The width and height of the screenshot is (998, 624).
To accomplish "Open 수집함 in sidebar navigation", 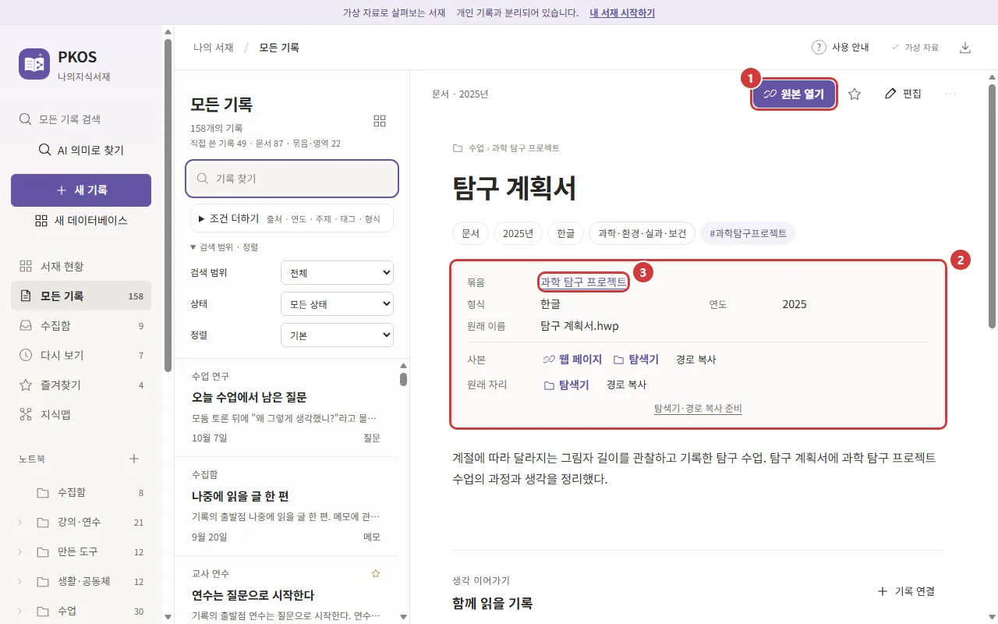I will click(x=81, y=326).
